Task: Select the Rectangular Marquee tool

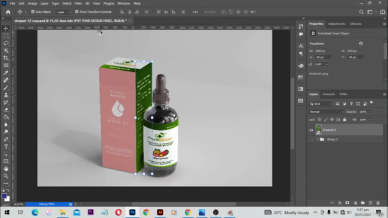Action: [x=6, y=36]
